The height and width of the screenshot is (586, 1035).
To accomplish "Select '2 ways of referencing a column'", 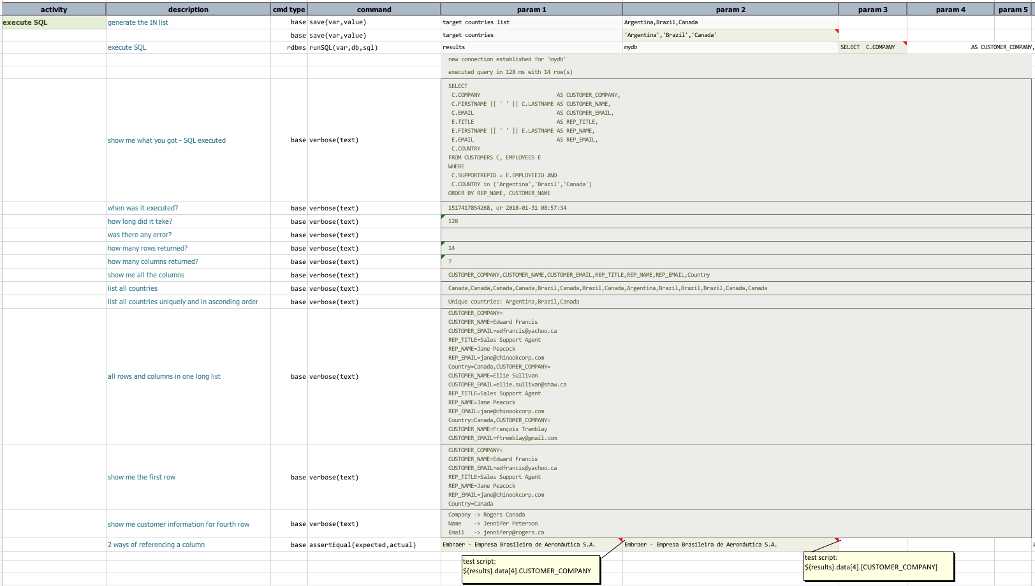I will [188, 545].
